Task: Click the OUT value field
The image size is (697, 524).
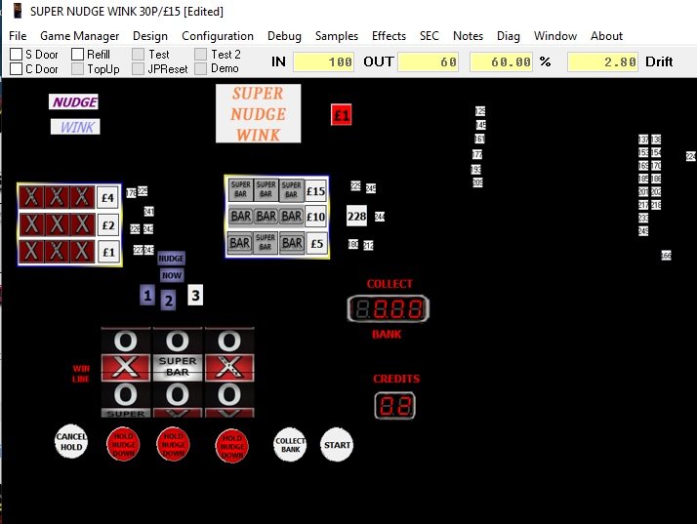Action: pos(429,61)
